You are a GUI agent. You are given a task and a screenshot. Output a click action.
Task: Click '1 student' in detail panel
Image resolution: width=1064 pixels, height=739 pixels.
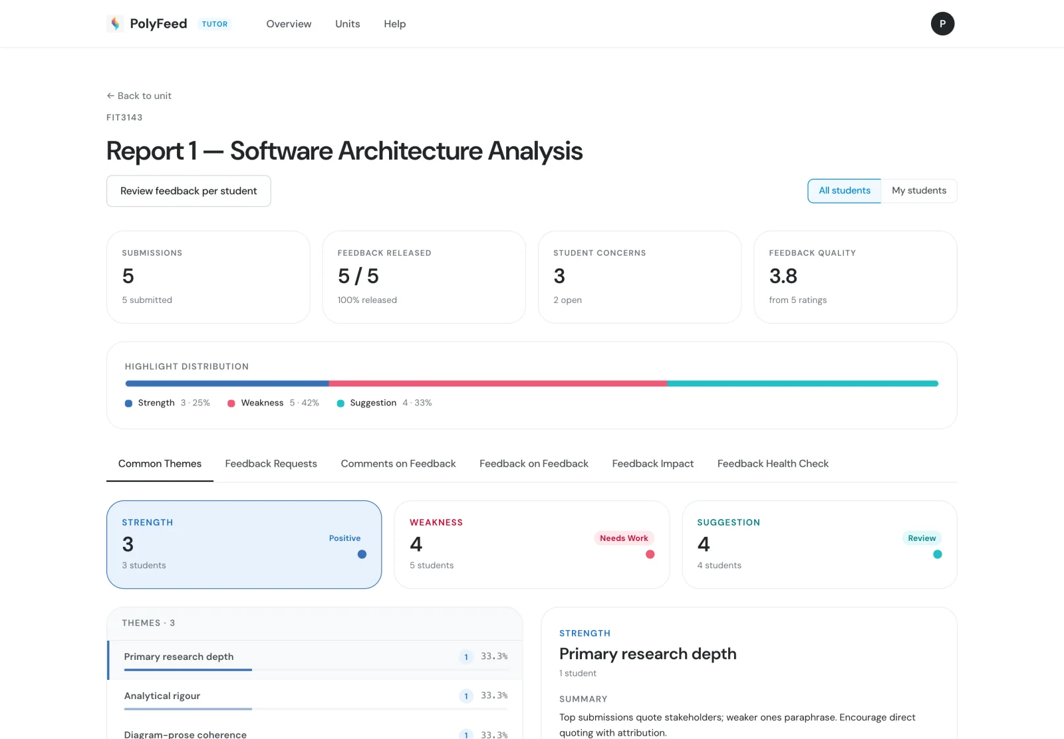[578, 673]
